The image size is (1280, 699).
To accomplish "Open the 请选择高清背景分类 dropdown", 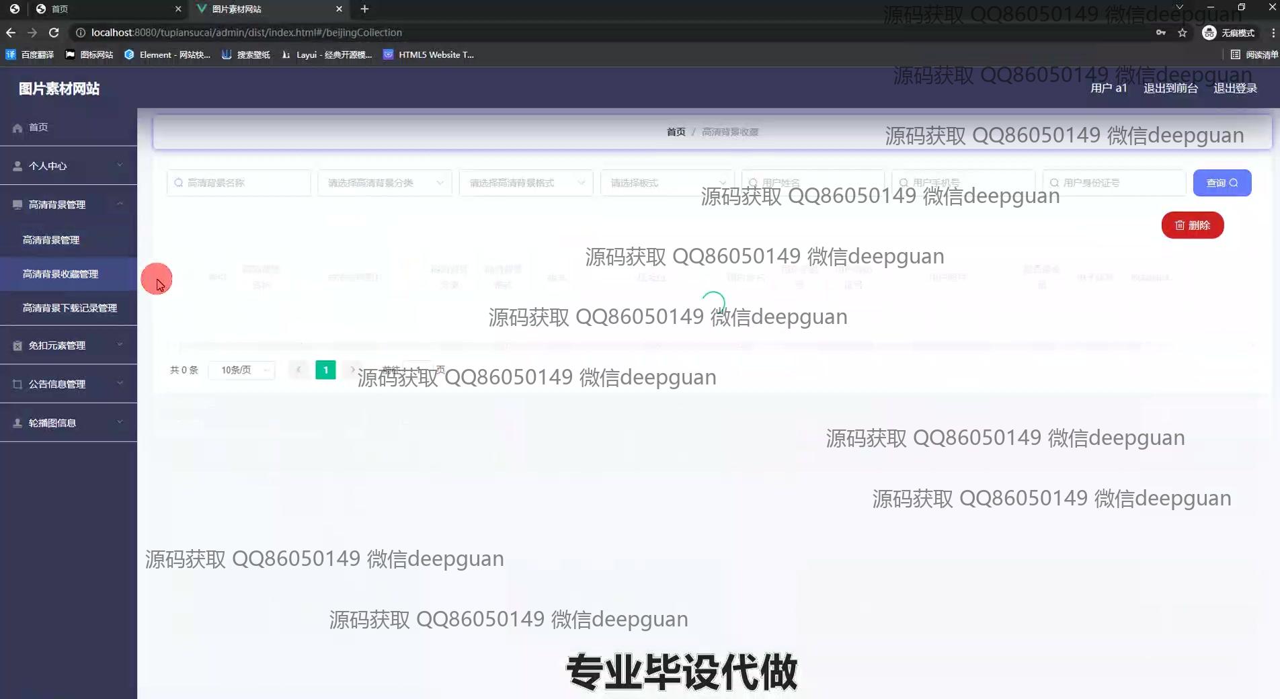I will point(385,183).
